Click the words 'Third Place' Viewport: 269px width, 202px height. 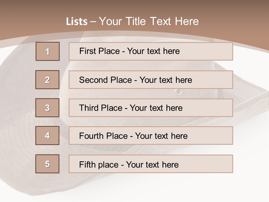(x=101, y=108)
